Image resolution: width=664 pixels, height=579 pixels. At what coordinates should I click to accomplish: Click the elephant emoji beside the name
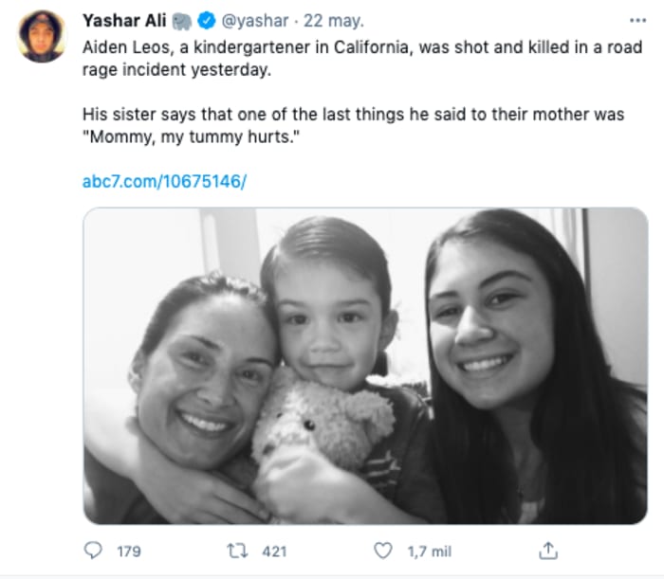pos(183,20)
